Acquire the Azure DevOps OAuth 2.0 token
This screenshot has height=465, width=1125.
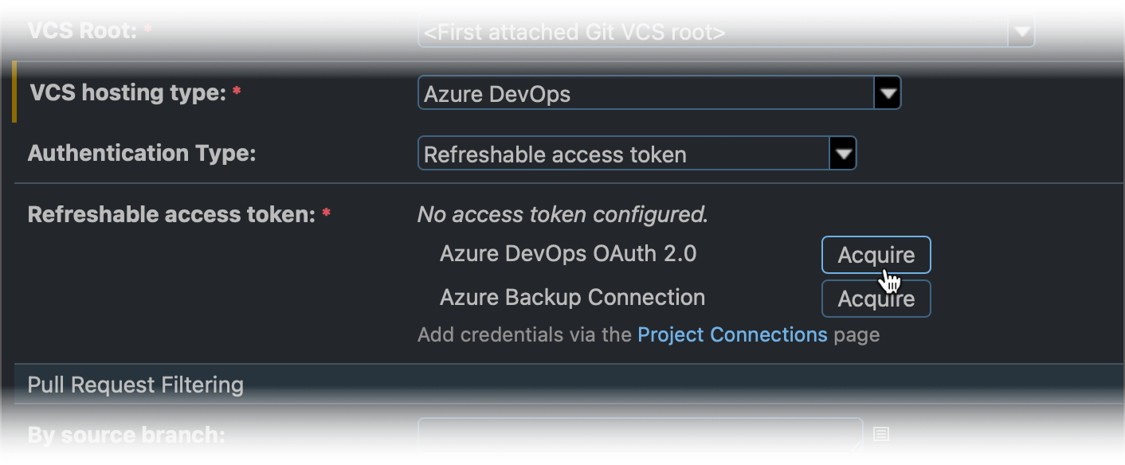[x=876, y=254]
